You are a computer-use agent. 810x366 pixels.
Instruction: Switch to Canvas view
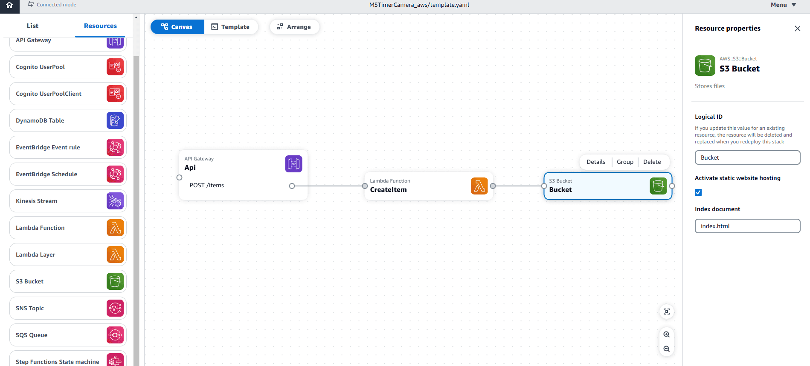click(x=177, y=27)
